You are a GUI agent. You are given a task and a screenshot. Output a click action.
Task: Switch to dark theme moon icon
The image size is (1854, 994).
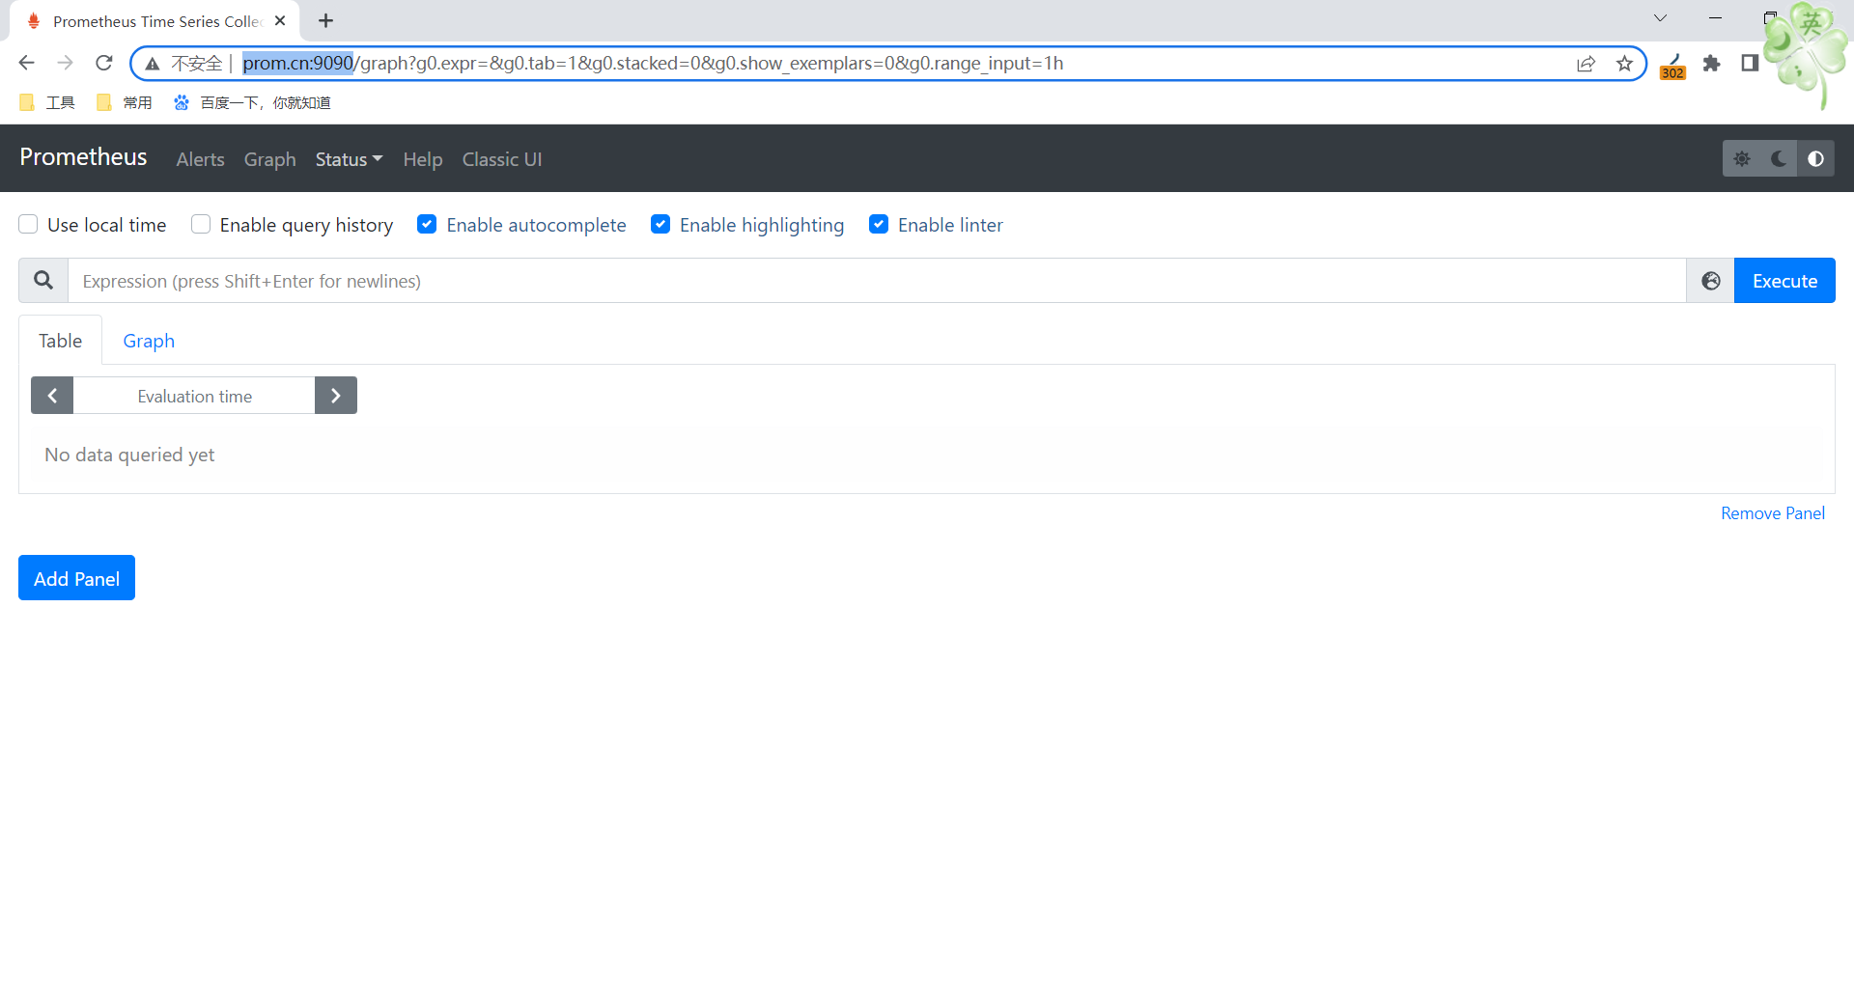1779,158
